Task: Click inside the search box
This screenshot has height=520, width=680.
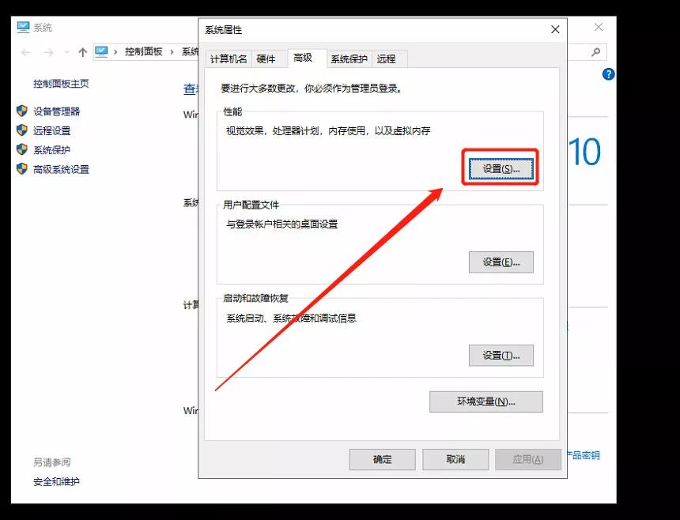Action: 587,52
